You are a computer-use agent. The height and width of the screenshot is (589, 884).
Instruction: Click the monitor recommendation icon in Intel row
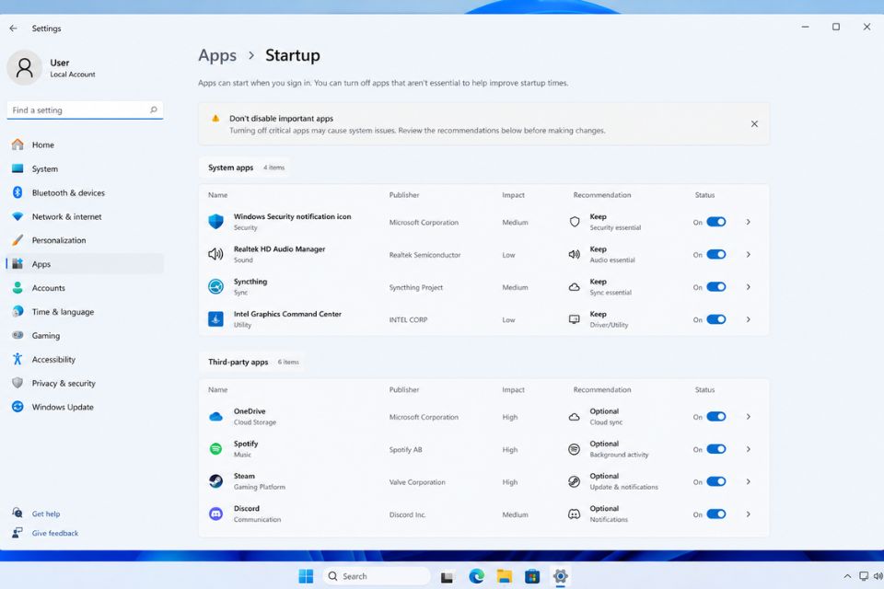click(575, 319)
